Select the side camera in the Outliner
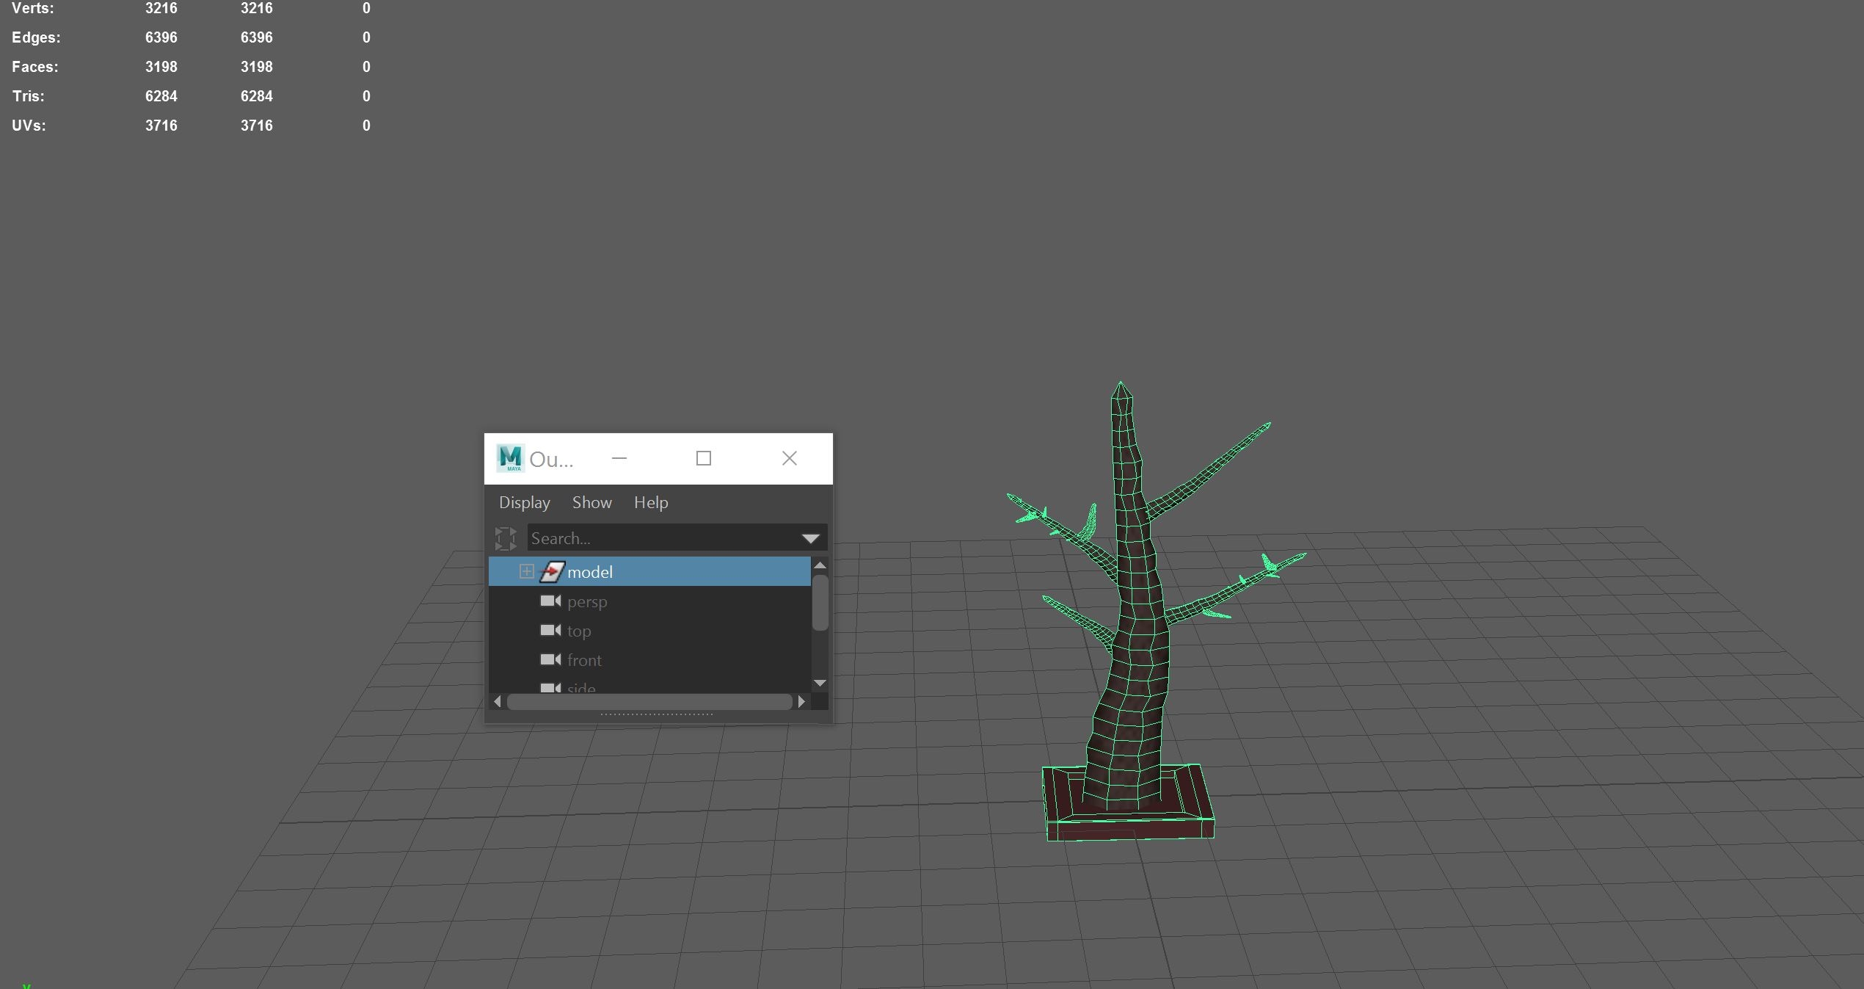1864x989 pixels. tap(580, 687)
